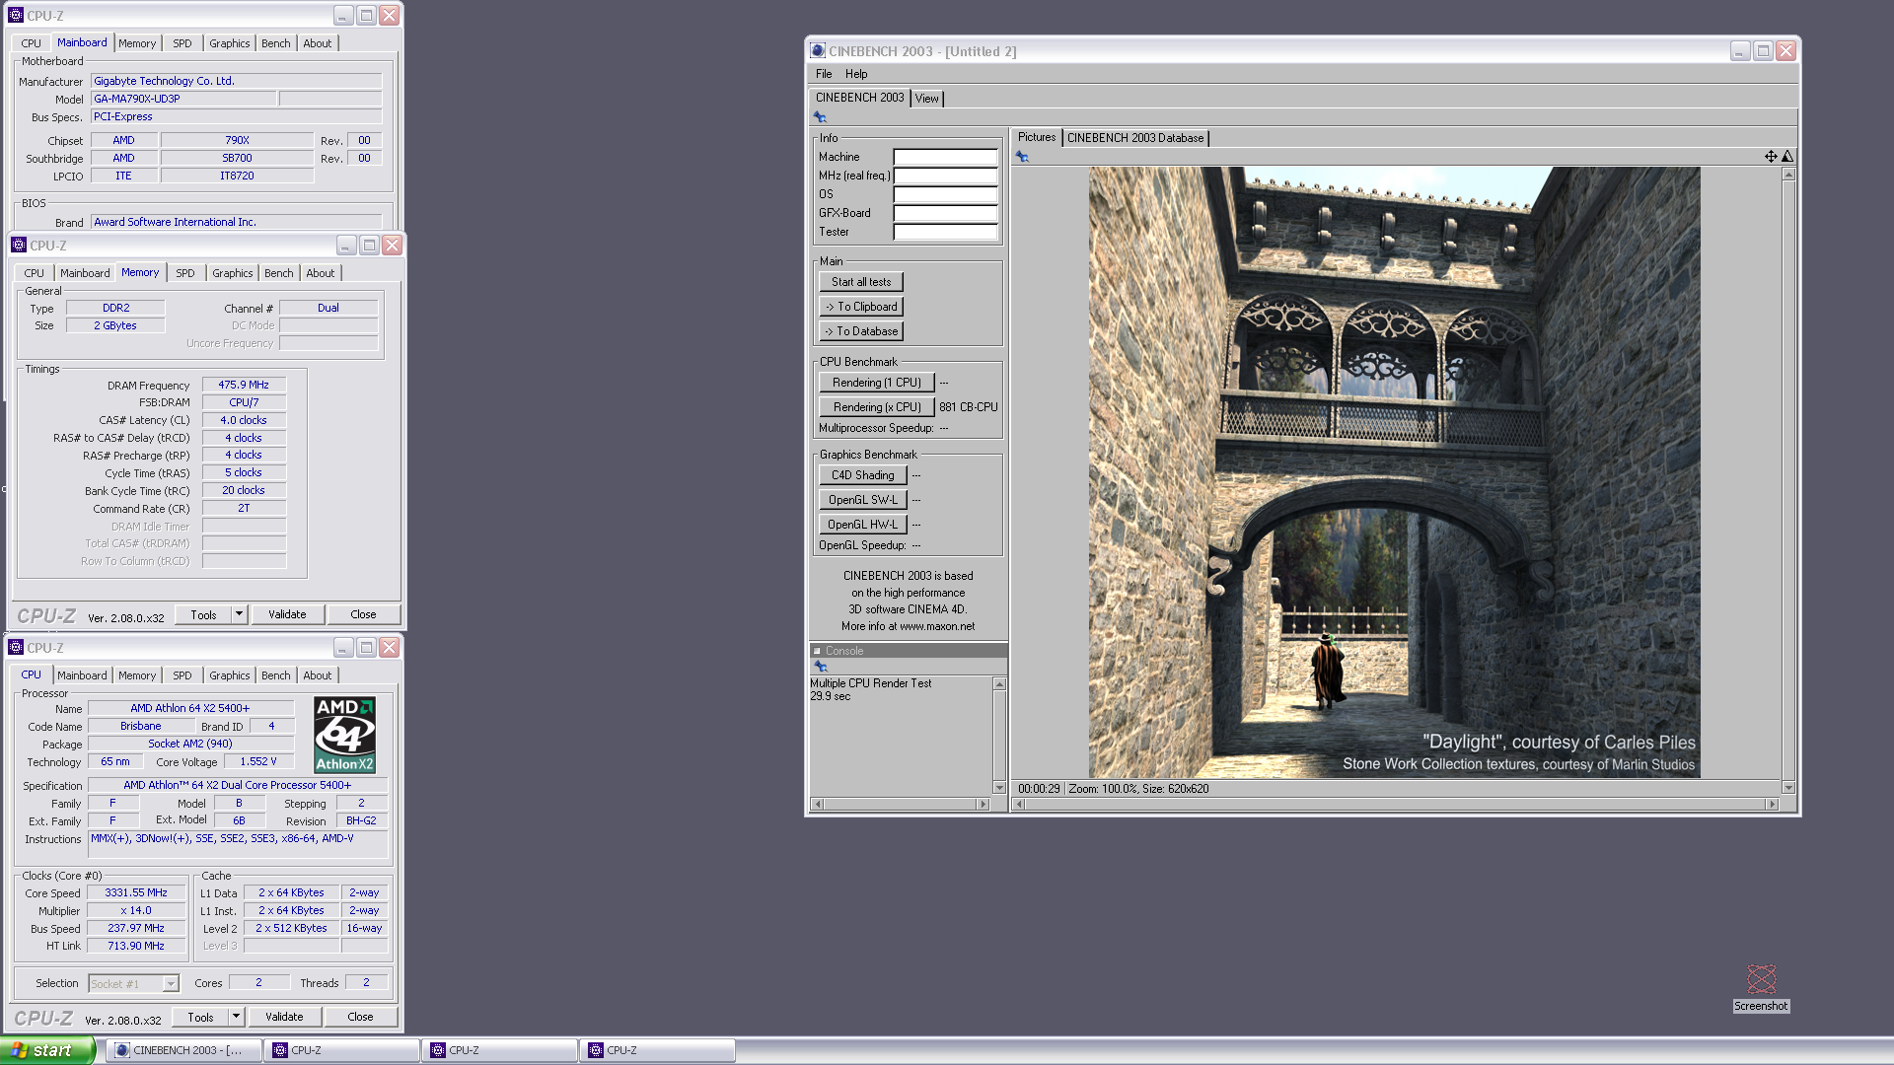
Task: Click Validate in bottom CPU-Z window
Action: 284,1017
